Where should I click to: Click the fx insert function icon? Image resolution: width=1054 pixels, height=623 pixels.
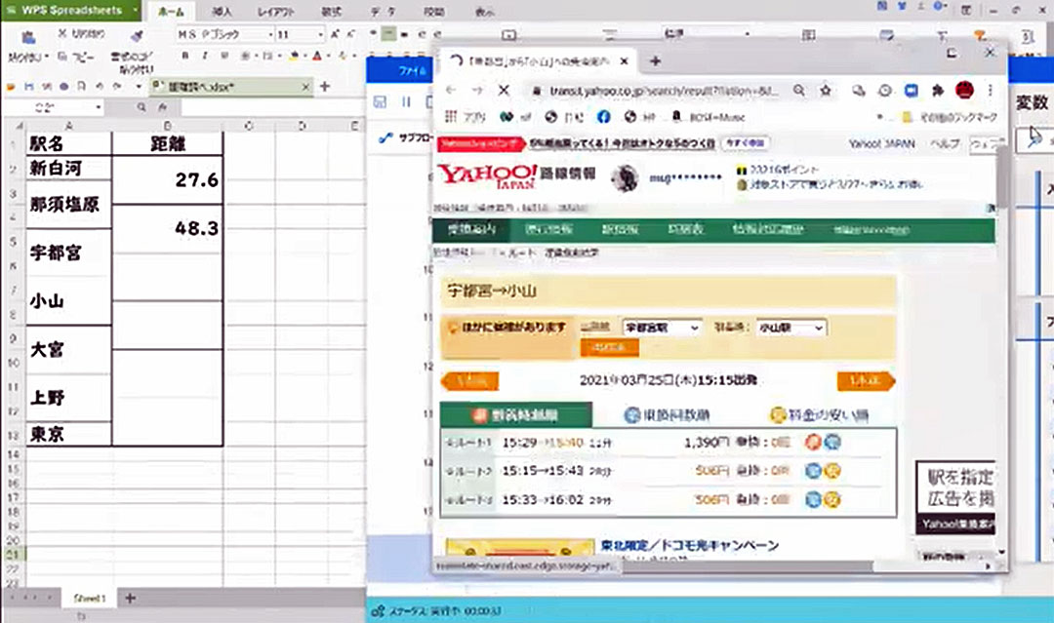click(x=163, y=106)
